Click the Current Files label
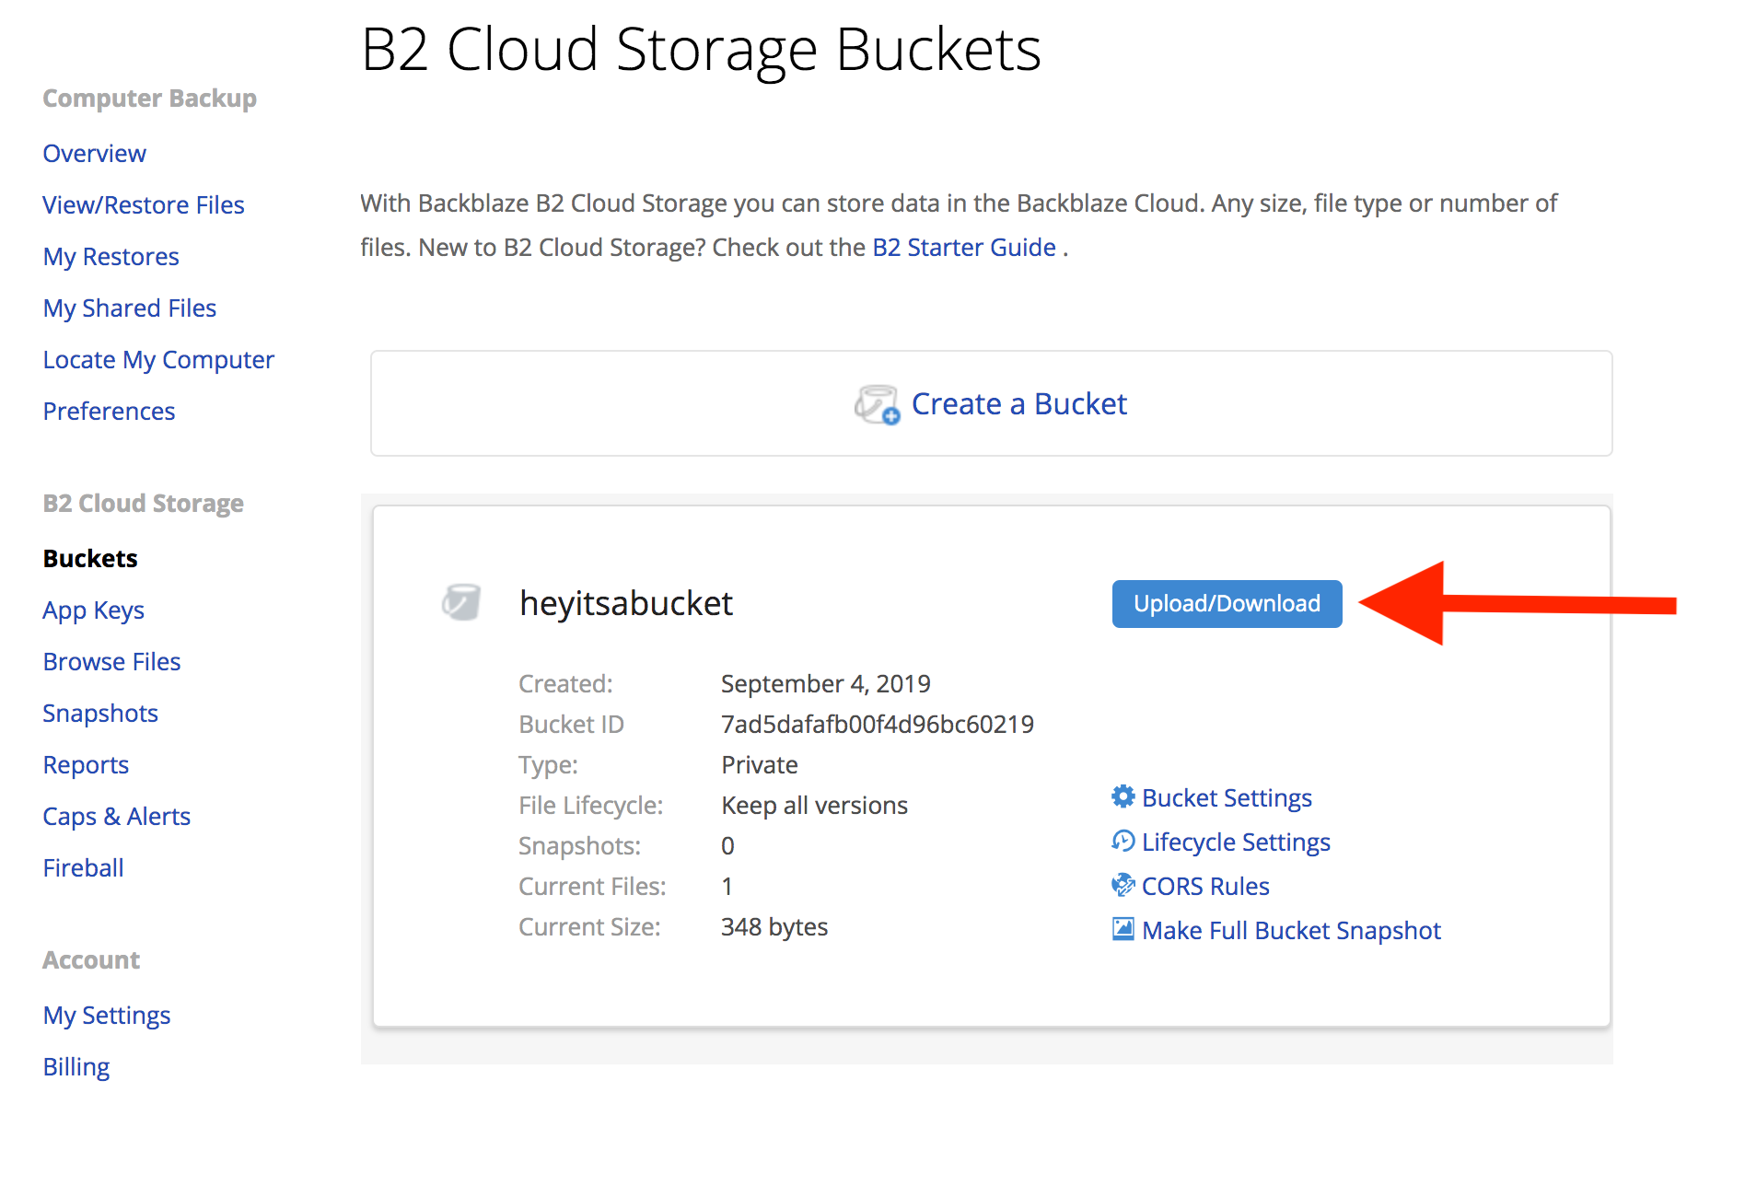Screen dimensions: 1745x1197 tap(592, 887)
